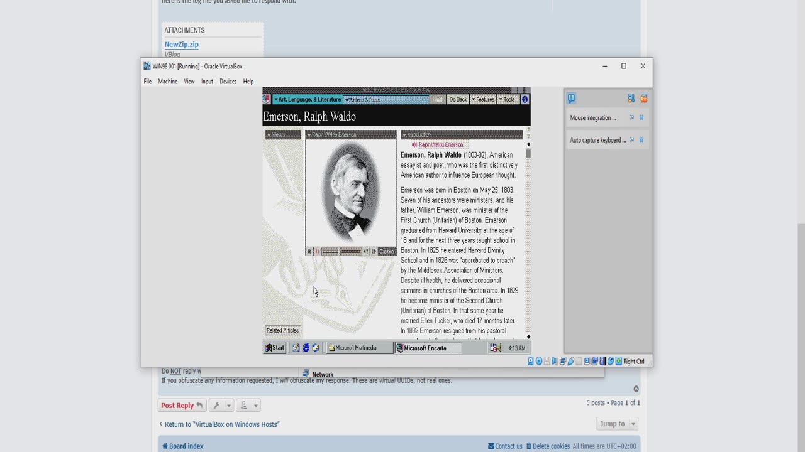Dismiss the Mouse integration notification
The width and height of the screenshot is (805, 452).
(641, 117)
